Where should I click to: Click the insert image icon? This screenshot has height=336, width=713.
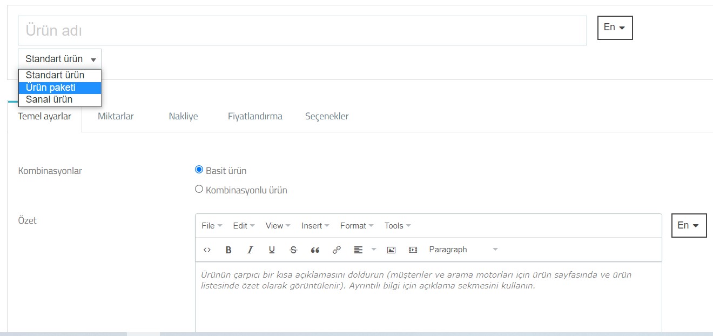coord(392,250)
